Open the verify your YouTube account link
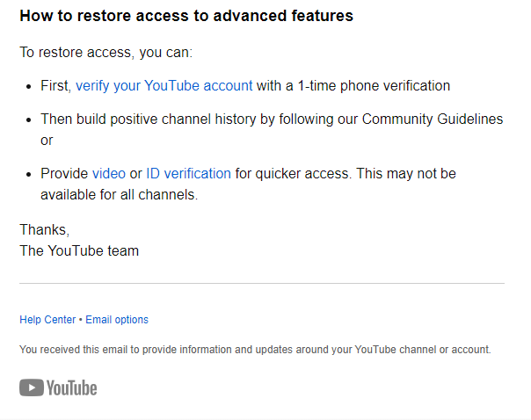This screenshot has width=531, height=420. coord(164,86)
